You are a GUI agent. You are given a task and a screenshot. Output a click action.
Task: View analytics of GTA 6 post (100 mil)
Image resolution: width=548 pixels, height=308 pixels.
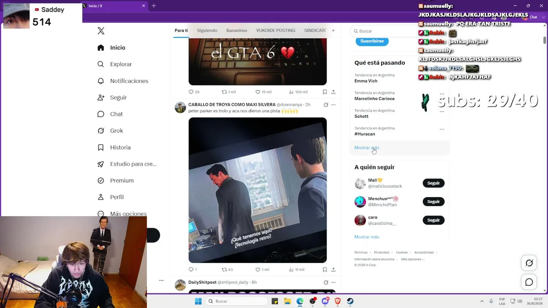298,92
